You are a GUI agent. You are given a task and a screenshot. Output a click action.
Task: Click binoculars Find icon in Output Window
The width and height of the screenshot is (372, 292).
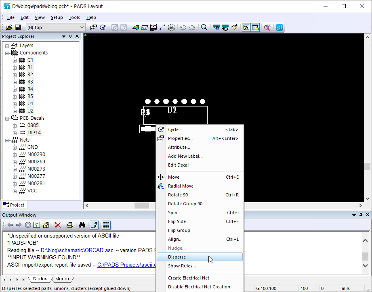(x=82, y=225)
